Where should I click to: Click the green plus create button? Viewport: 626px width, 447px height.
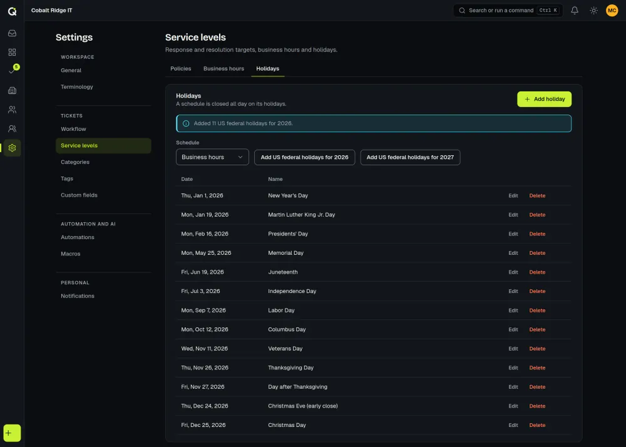point(12,433)
